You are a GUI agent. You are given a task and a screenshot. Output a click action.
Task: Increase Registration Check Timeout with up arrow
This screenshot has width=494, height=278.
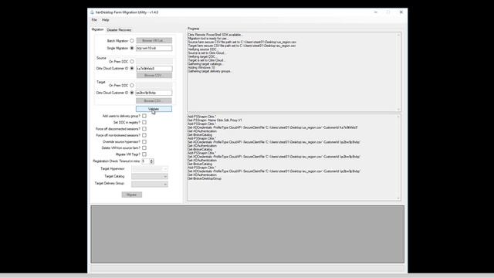coord(152,160)
